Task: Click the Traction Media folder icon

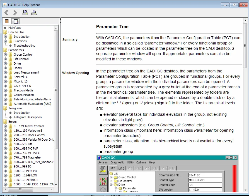Action: [11, 90]
